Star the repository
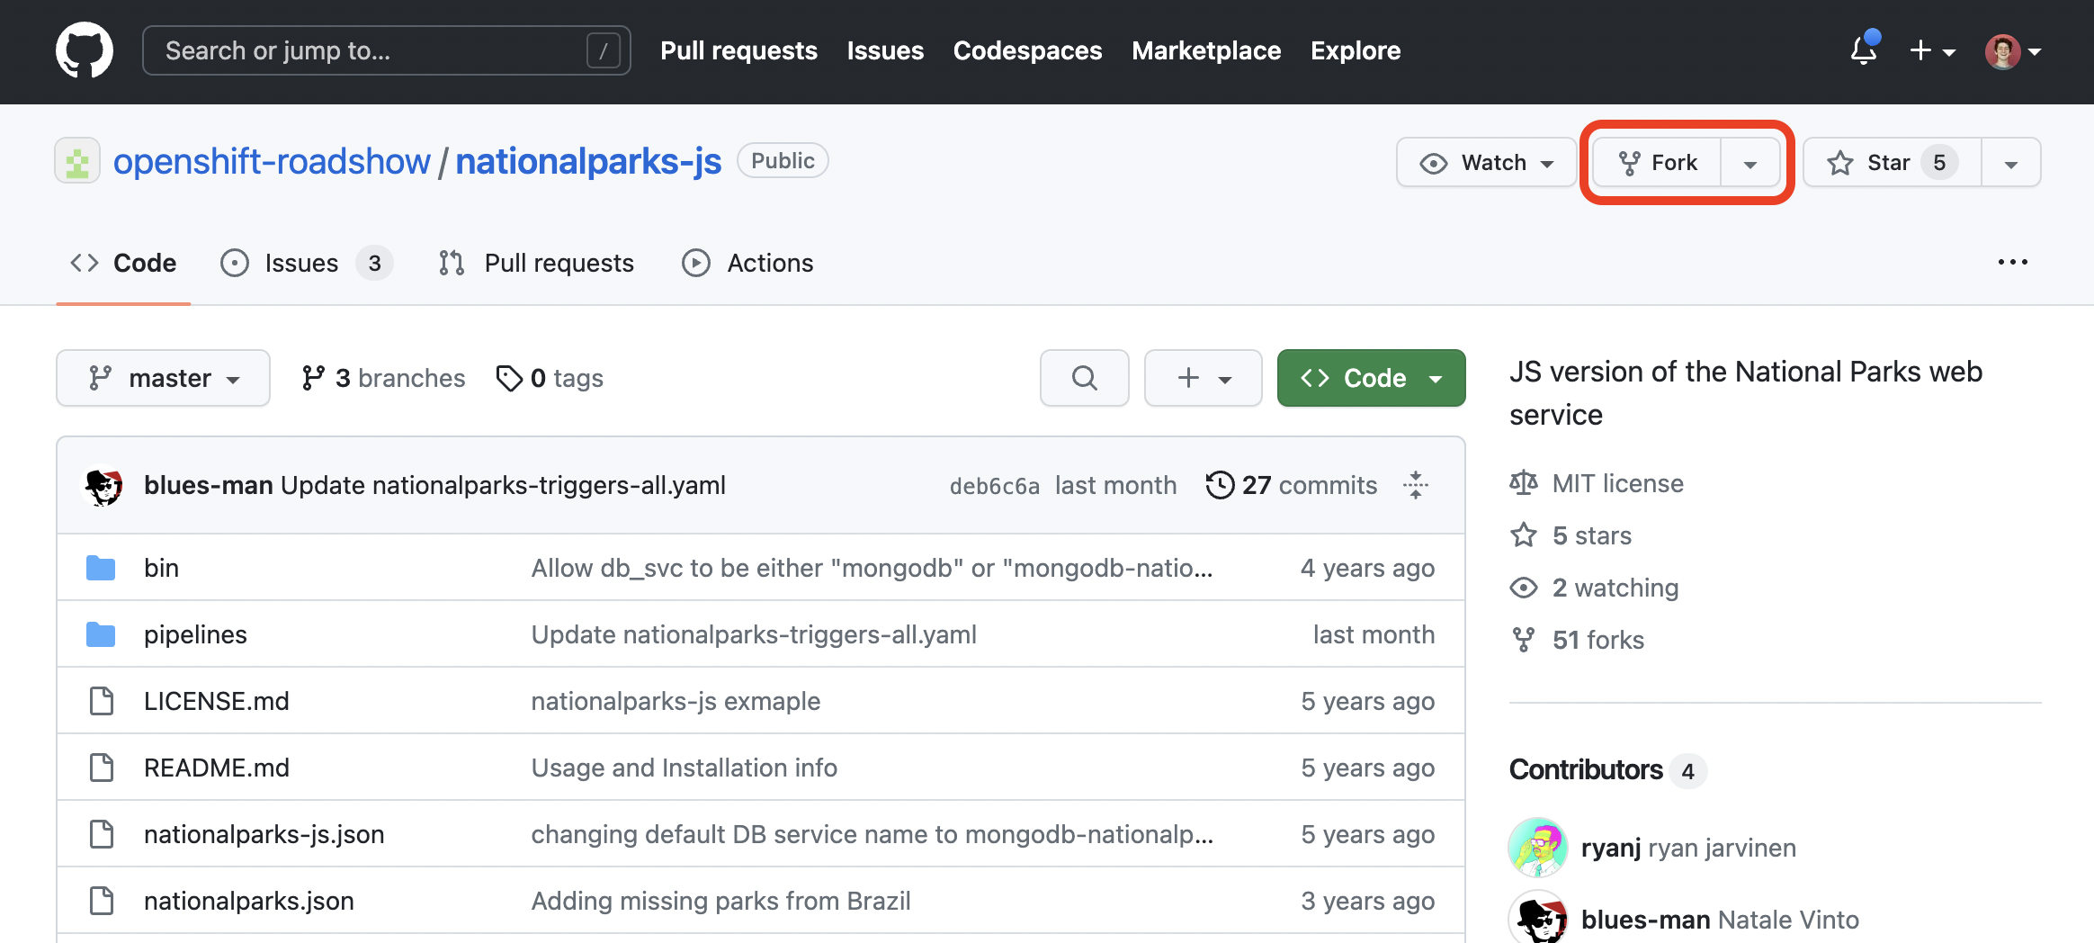The height and width of the screenshot is (943, 2094). (1893, 162)
